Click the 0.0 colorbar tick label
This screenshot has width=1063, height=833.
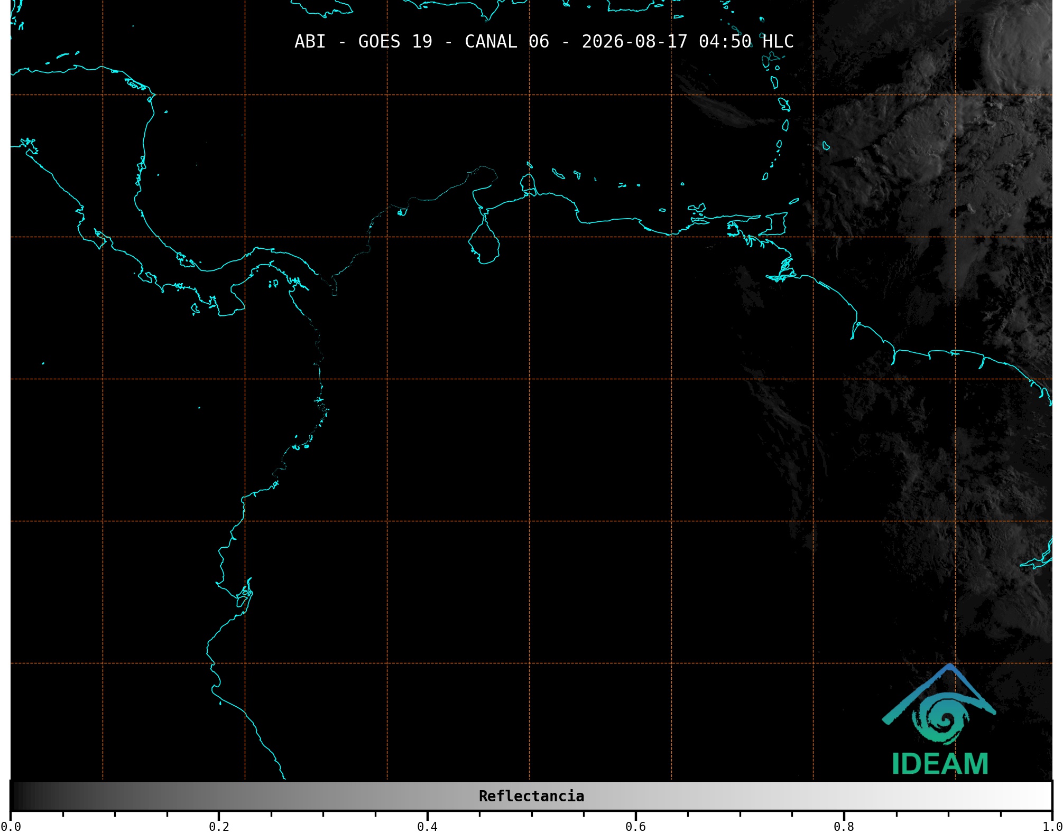point(11,827)
